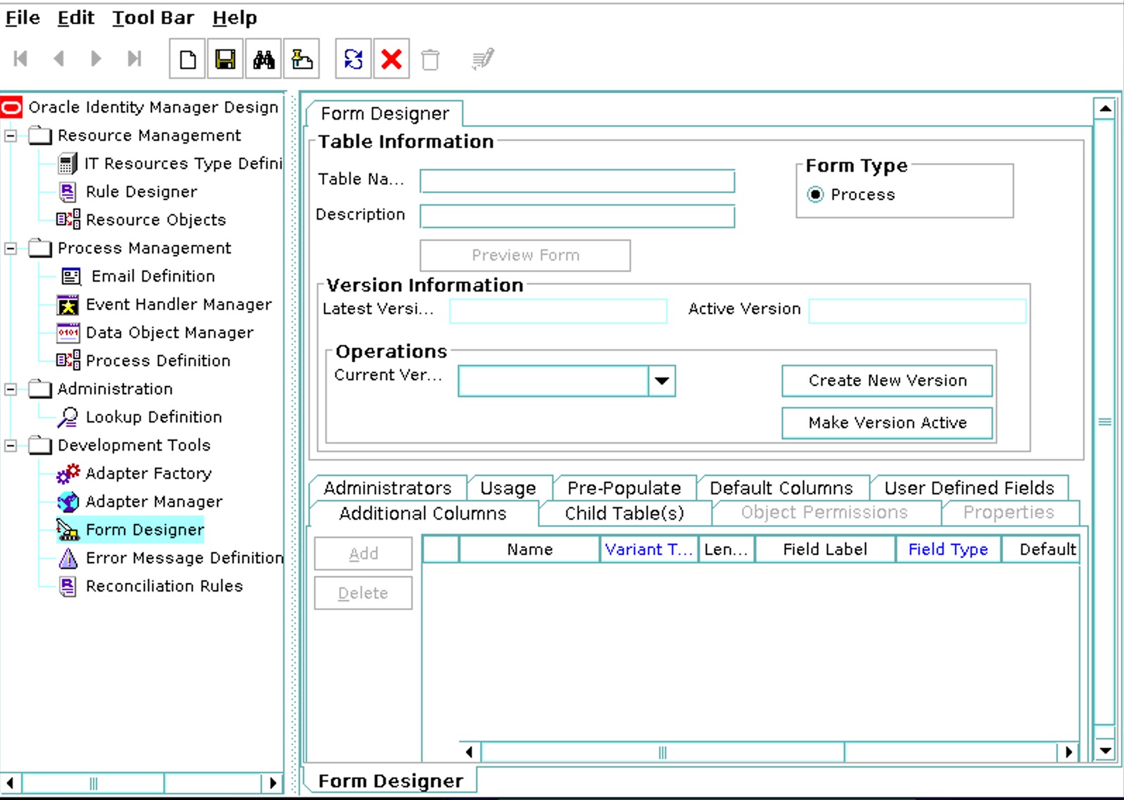The width and height of the screenshot is (1124, 800).
Task: Click the table horizontal scrollbar thumb
Action: 662,752
